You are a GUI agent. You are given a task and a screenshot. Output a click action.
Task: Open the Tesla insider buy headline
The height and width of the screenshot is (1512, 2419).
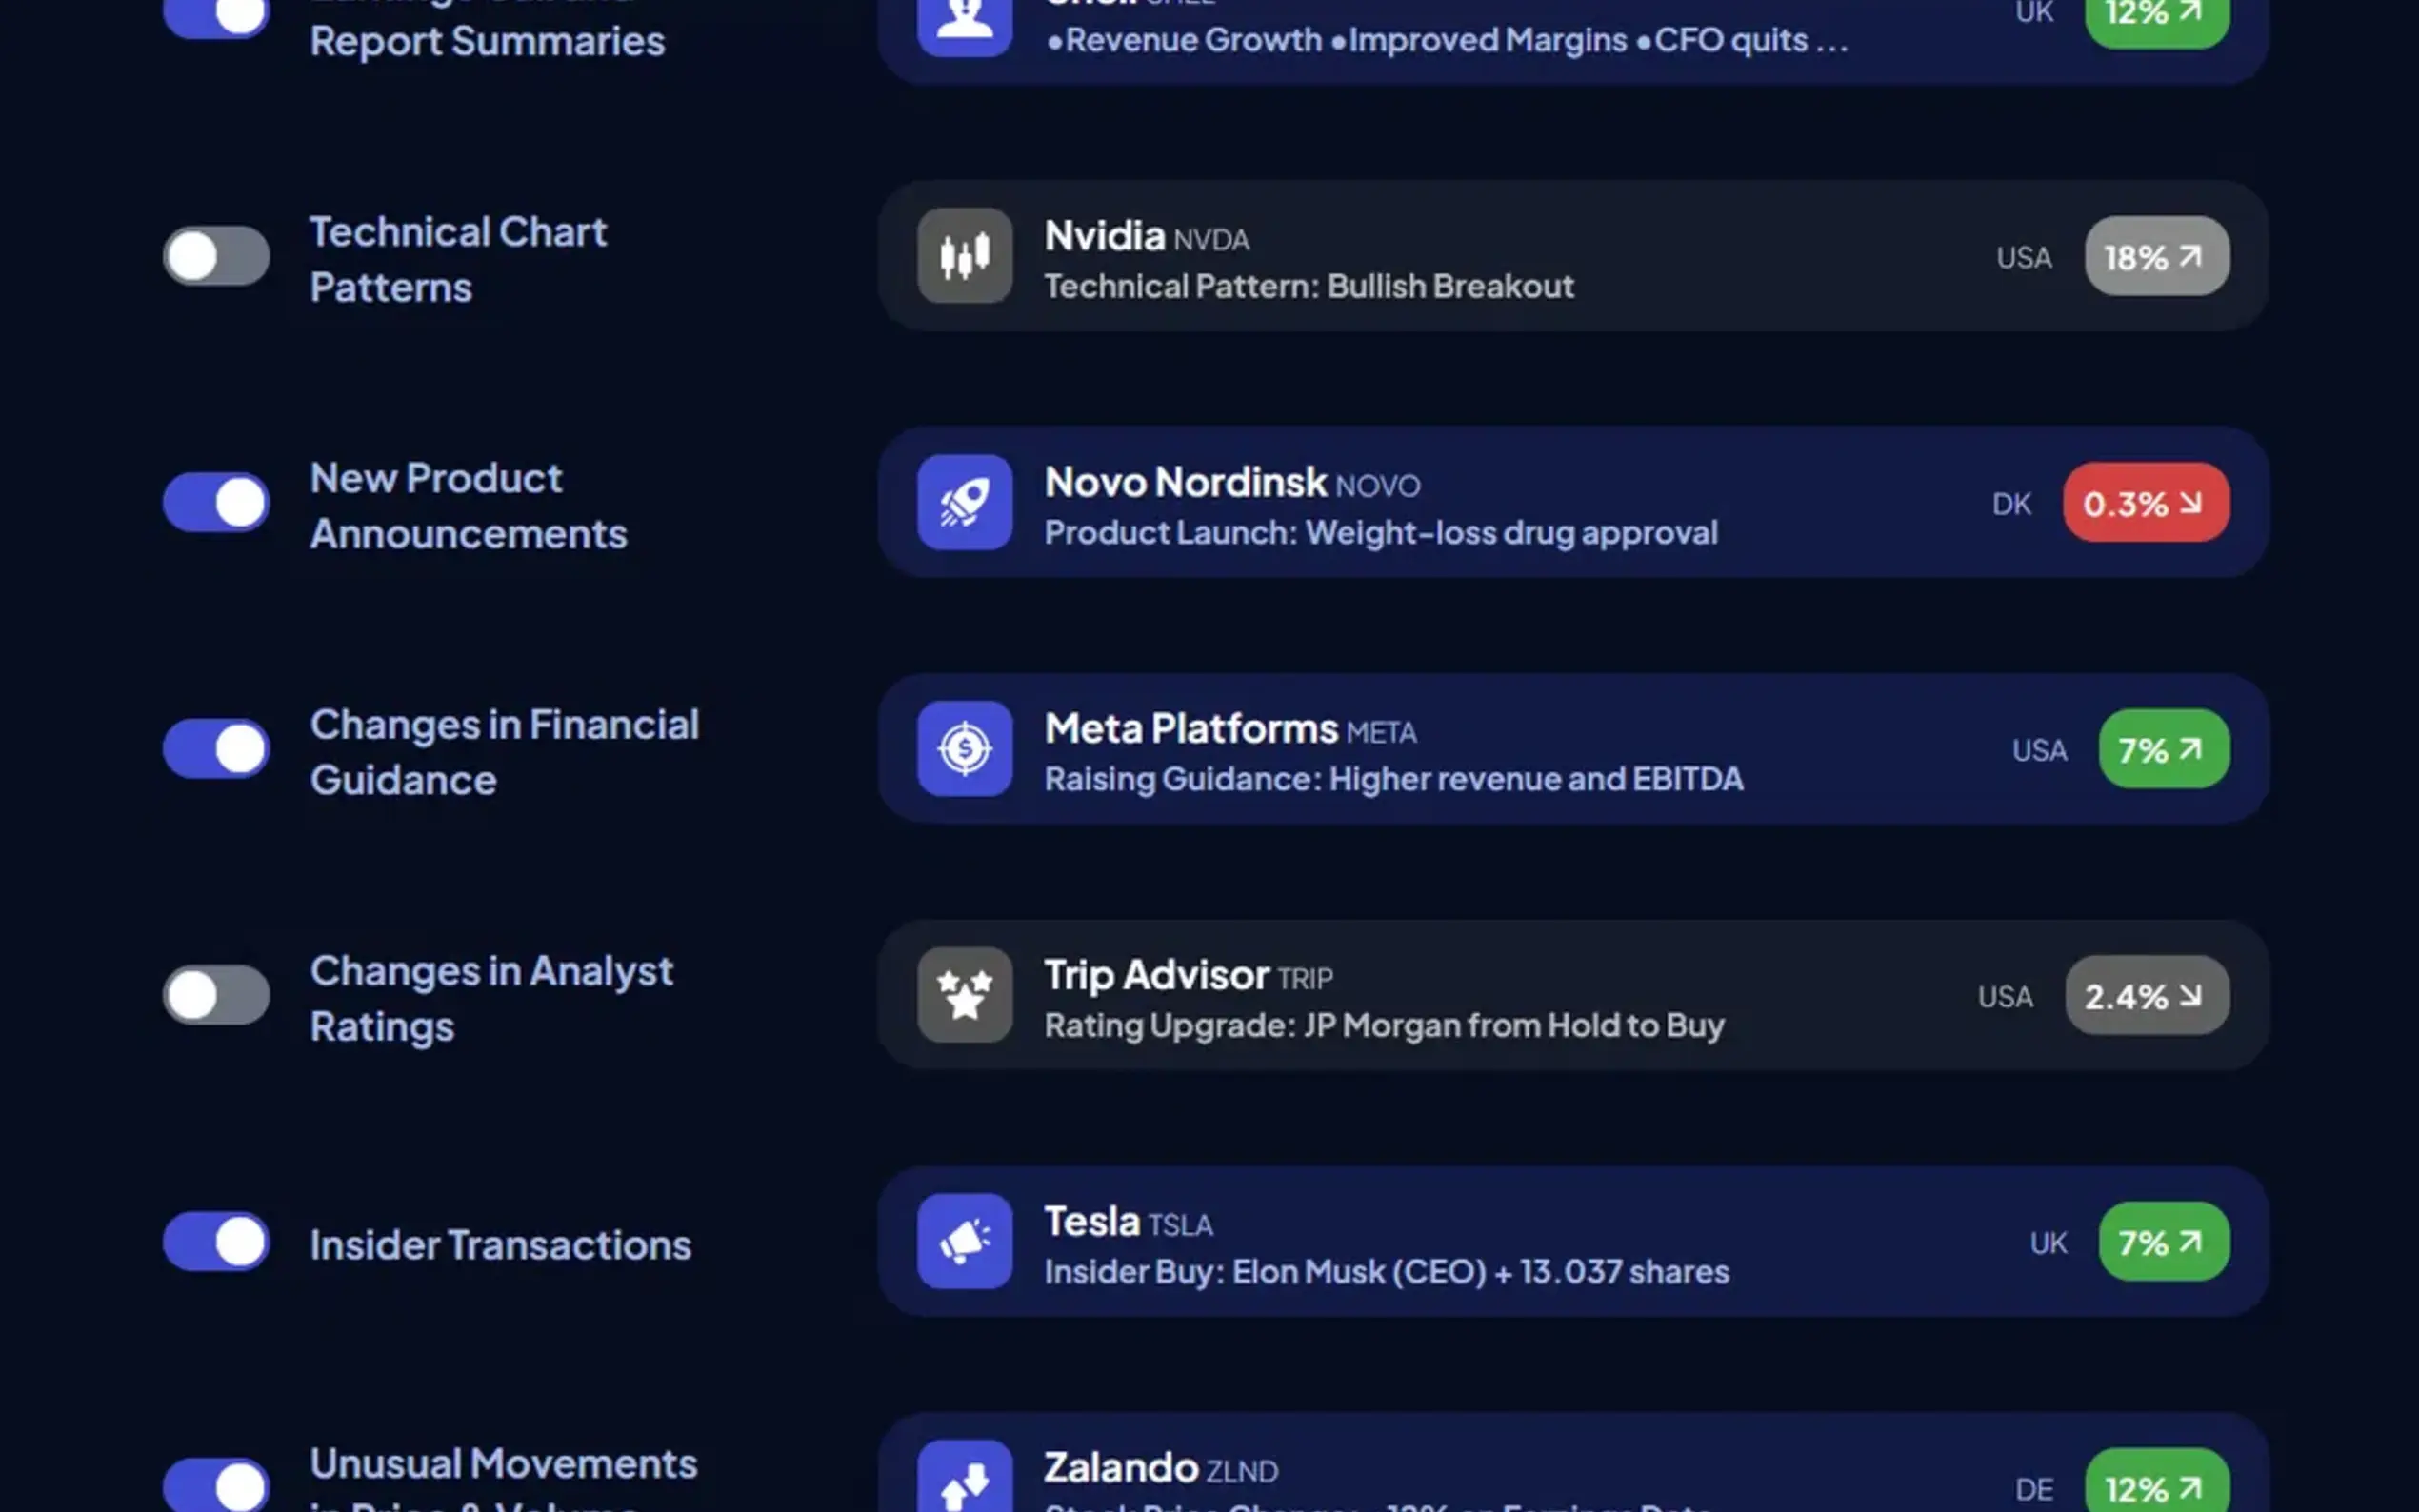(1386, 1272)
